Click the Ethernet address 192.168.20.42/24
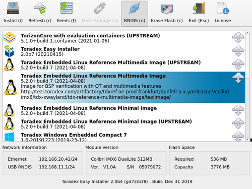The height and width of the screenshot is (189, 252). point(58,159)
